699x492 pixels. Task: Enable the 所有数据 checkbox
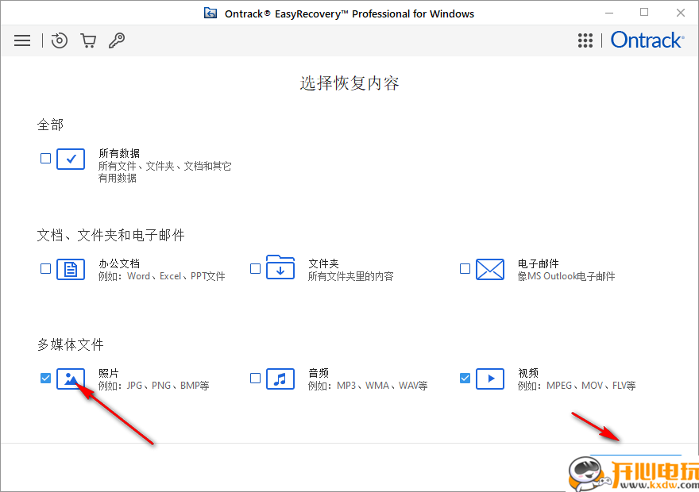coord(45,158)
